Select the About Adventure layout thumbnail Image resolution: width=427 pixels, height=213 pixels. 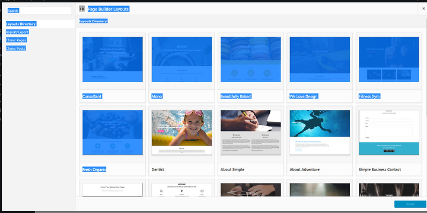click(x=320, y=133)
